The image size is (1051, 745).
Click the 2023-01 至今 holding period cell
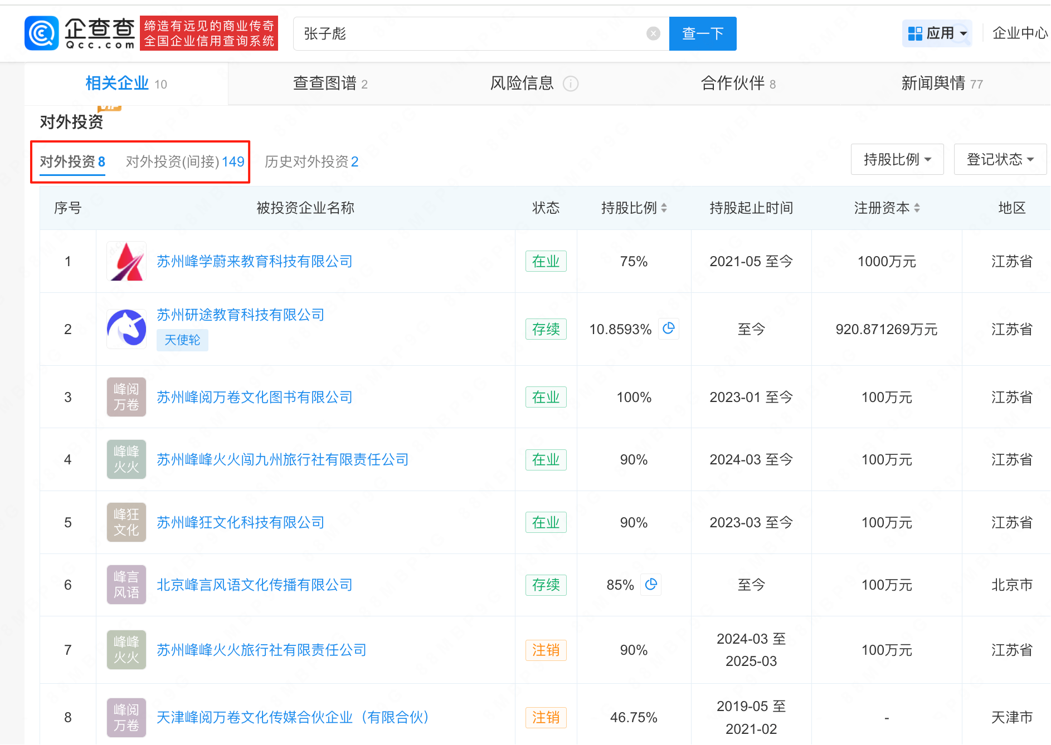[751, 397]
